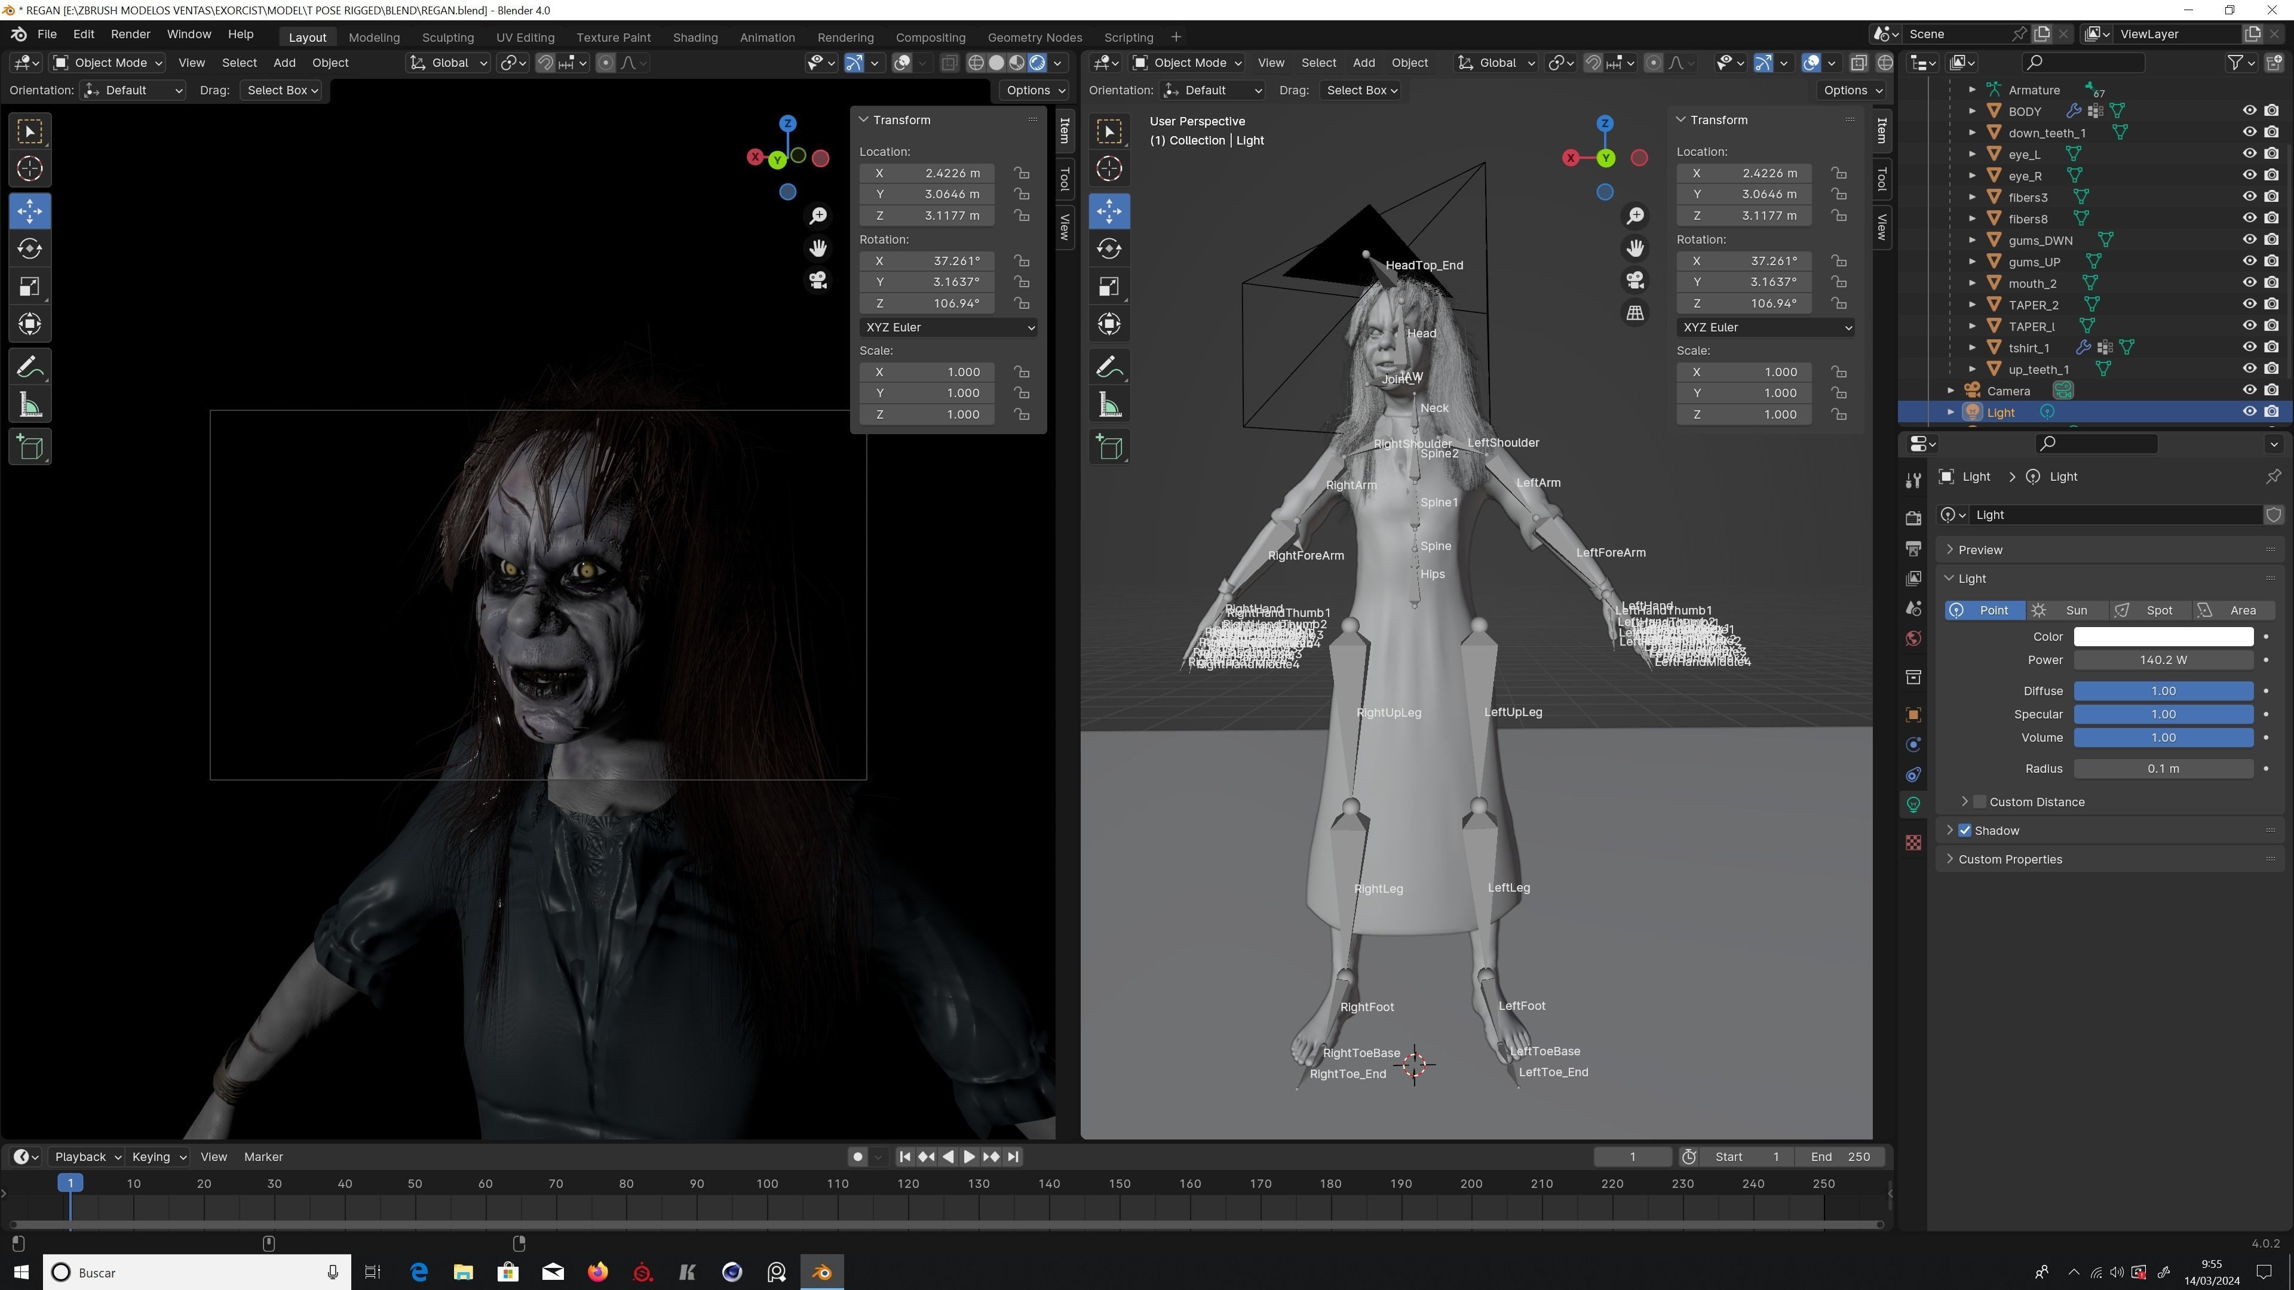Hide the Camera object in viewport
The image size is (2294, 1290).
coord(2249,390)
